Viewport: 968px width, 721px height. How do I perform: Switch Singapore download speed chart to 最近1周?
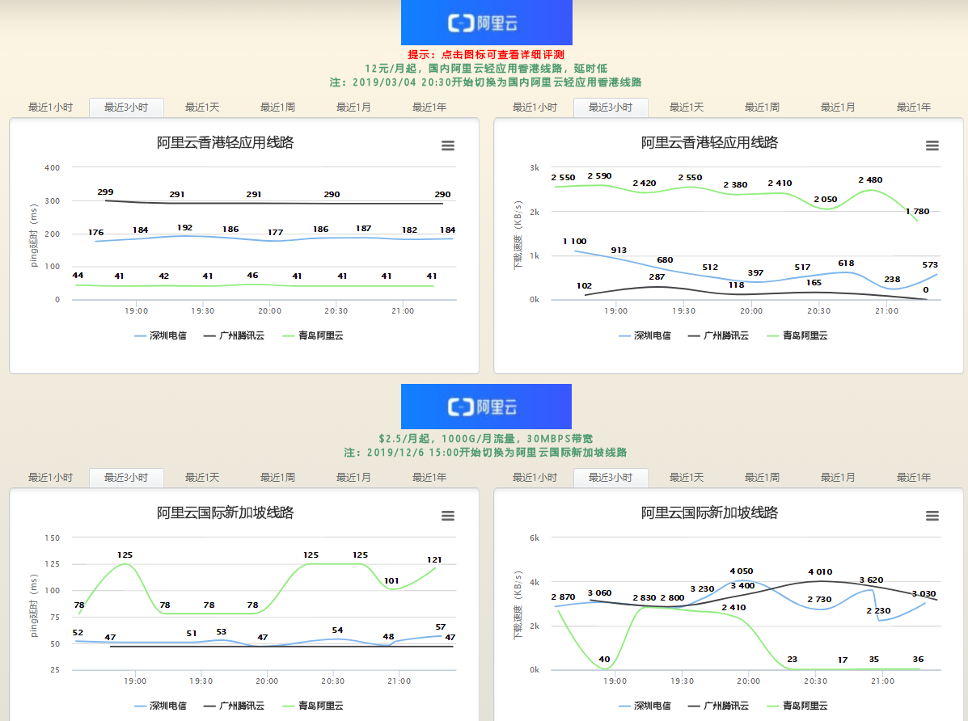[763, 478]
